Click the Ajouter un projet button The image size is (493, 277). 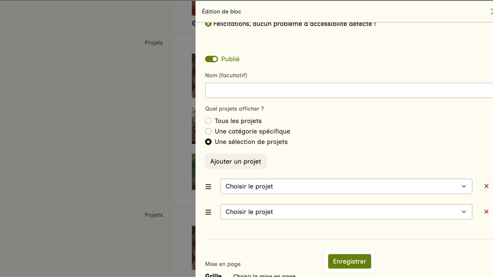click(236, 162)
